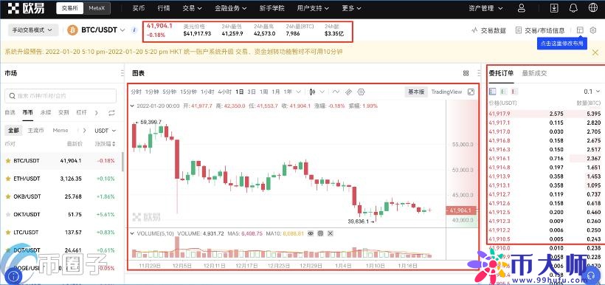Switch to 杠杆 margin tab
The image size is (605, 285).
point(81,113)
